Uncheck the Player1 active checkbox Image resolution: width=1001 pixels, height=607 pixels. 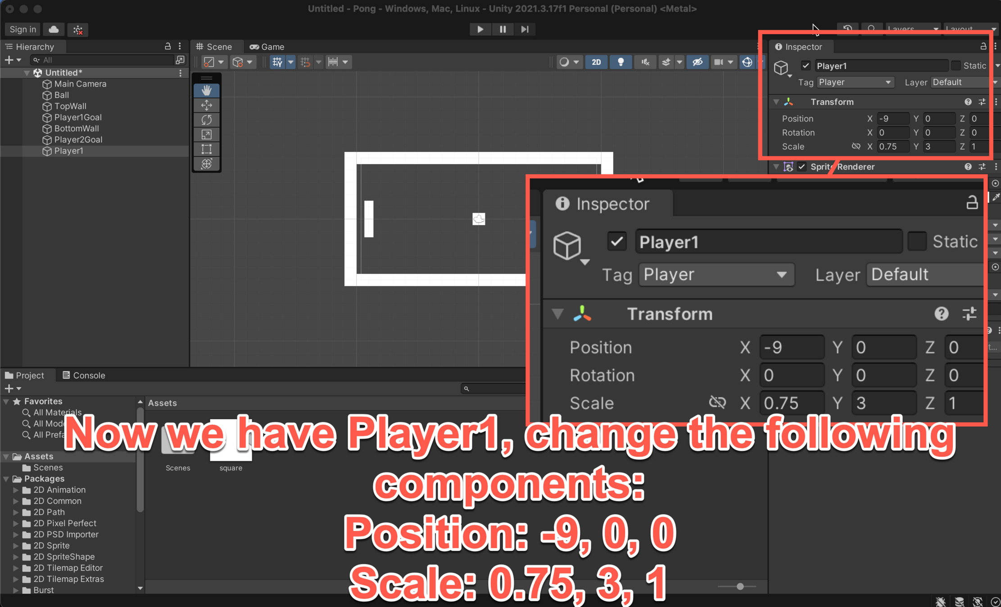click(806, 66)
